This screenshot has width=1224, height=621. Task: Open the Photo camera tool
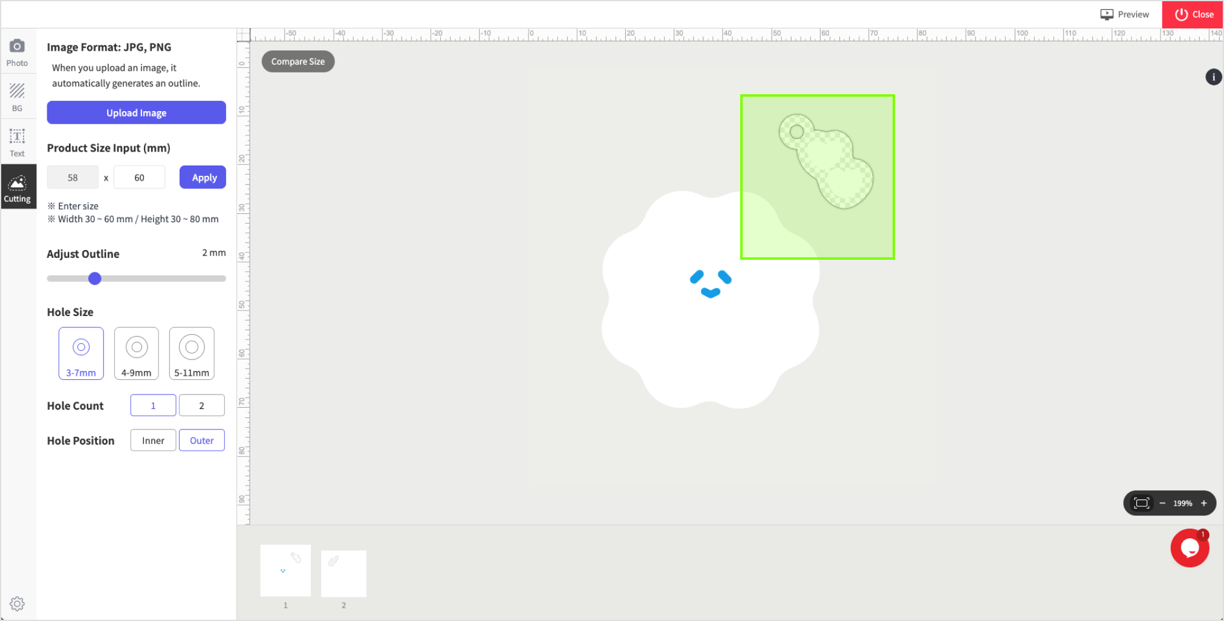pyautogui.click(x=17, y=52)
